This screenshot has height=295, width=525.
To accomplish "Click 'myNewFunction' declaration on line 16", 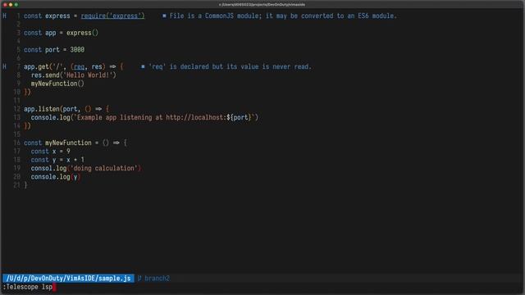I will pyautogui.click(x=68, y=143).
